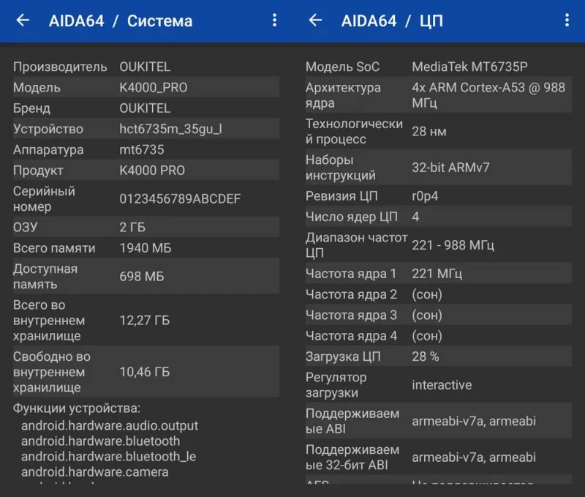The image size is (585, 497).
Task: Open overflow menu on Система screen
Action: tap(274, 20)
